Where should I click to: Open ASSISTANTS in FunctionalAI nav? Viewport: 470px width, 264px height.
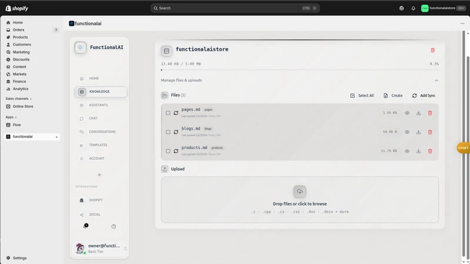(x=98, y=105)
